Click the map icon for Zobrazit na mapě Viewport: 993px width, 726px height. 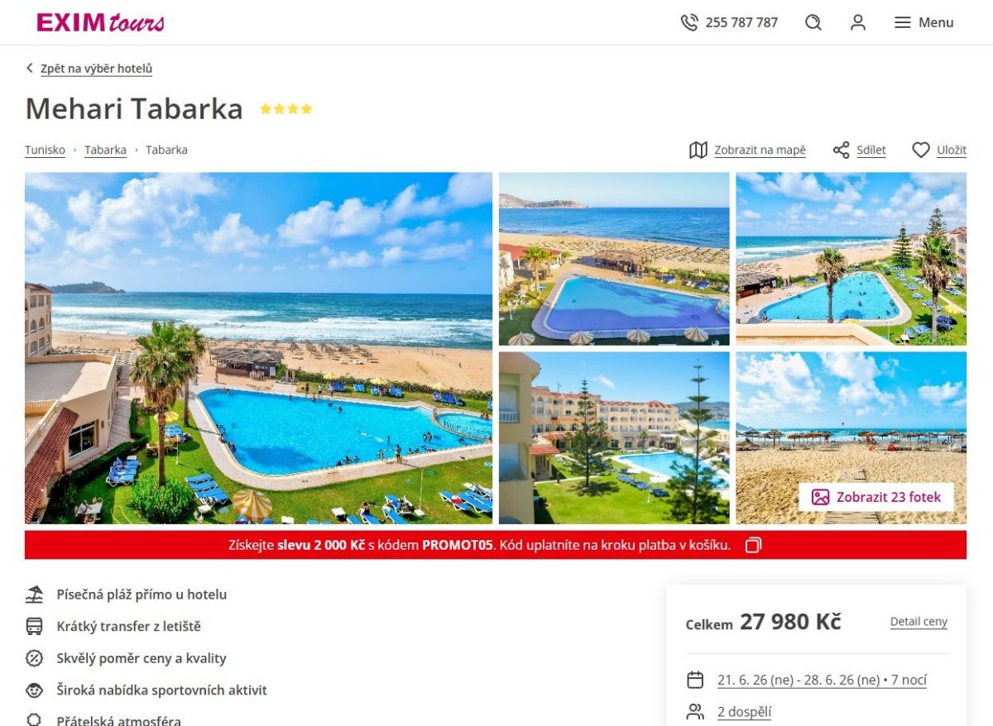(698, 150)
